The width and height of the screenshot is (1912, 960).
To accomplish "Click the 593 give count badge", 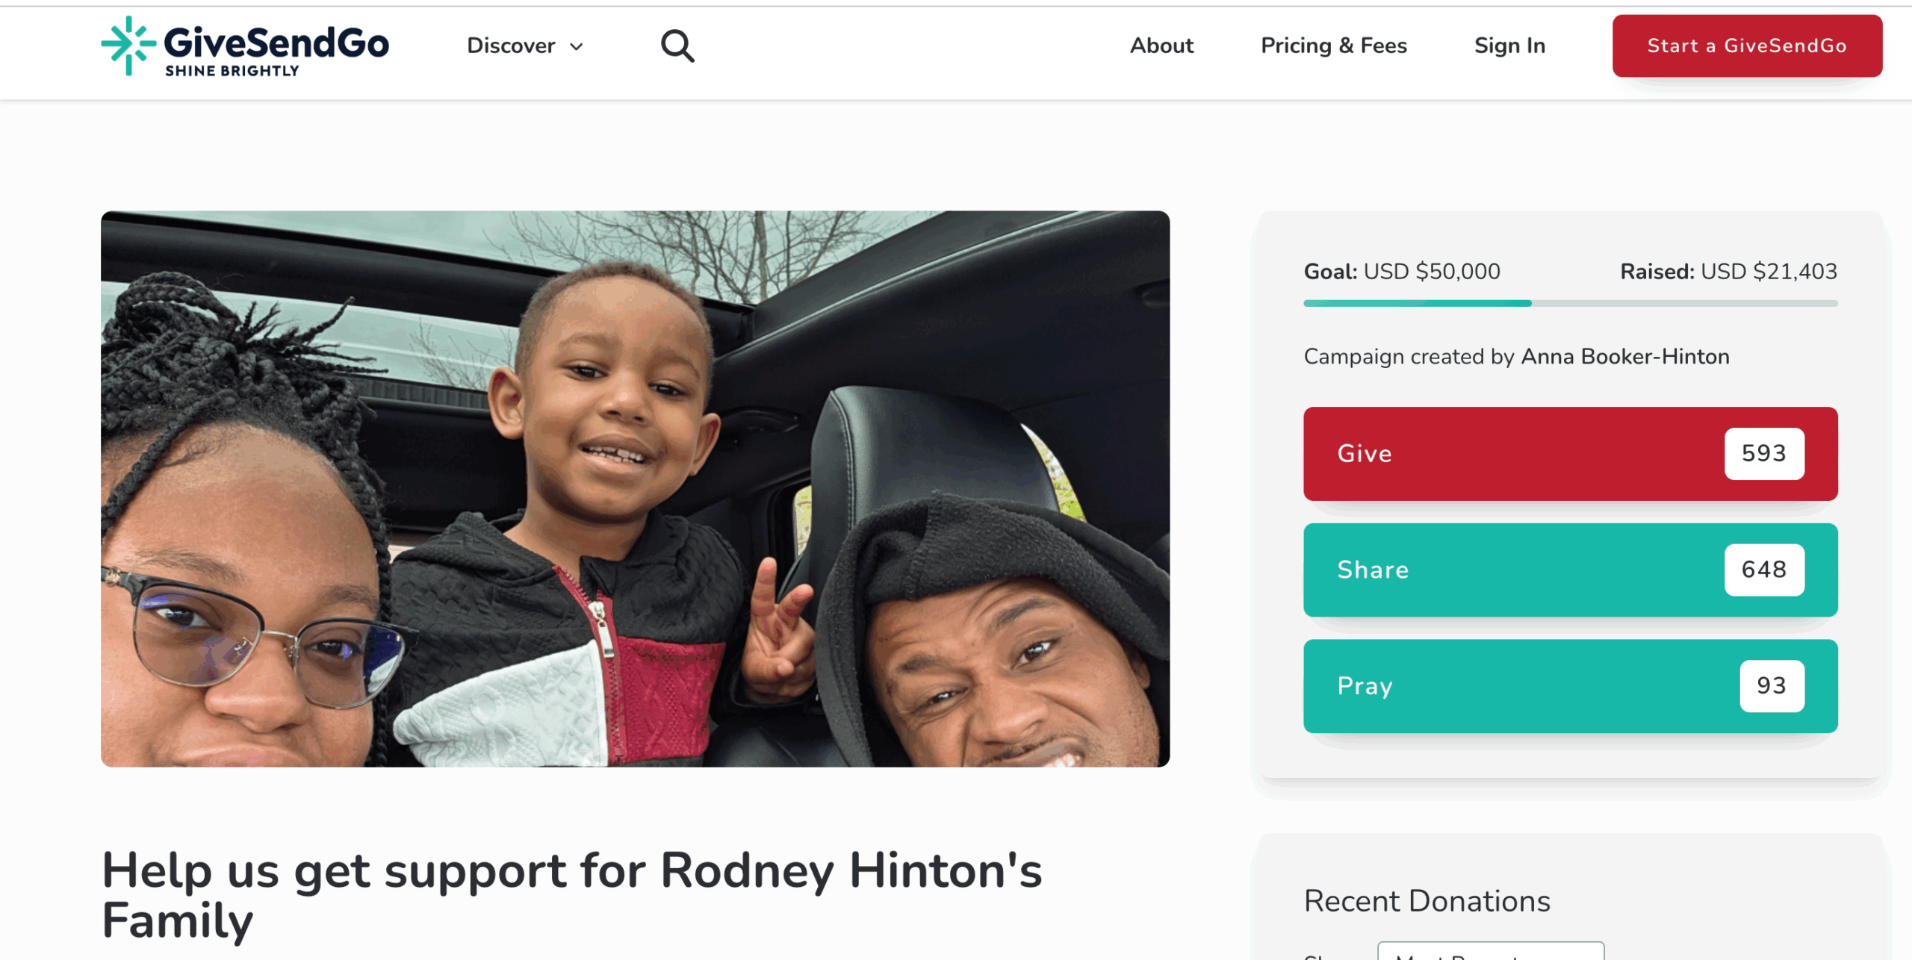I will click(1764, 453).
